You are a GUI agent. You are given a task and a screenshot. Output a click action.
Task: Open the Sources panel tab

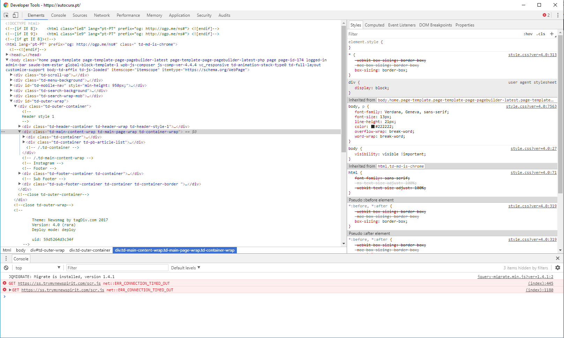pos(80,15)
